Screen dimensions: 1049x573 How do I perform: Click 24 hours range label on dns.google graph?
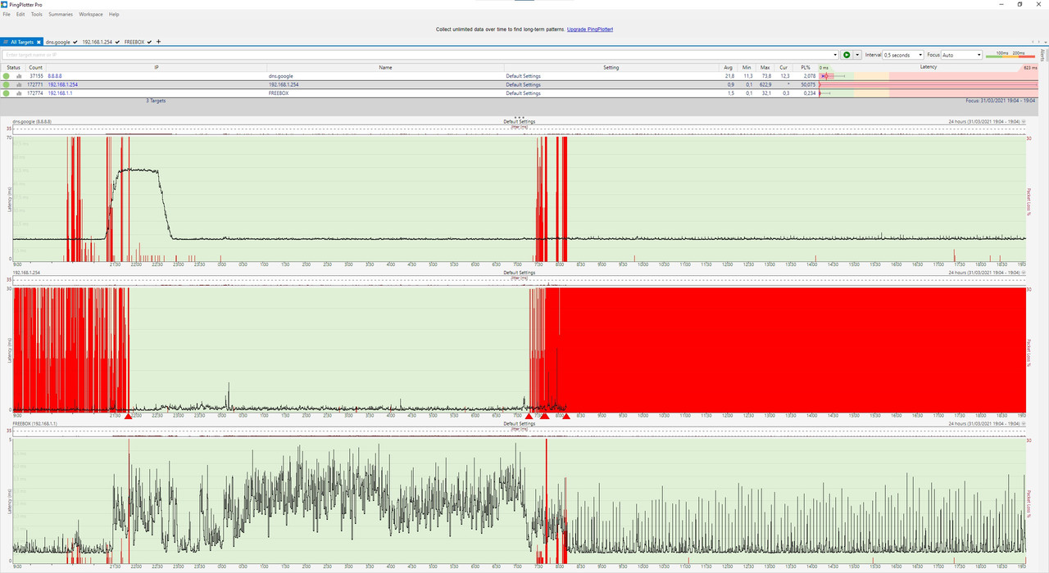(x=986, y=121)
